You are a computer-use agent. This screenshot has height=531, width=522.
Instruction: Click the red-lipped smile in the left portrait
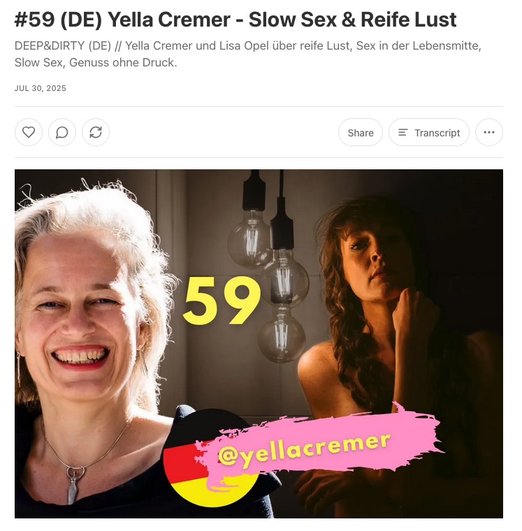pyautogui.click(x=80, y=357)
